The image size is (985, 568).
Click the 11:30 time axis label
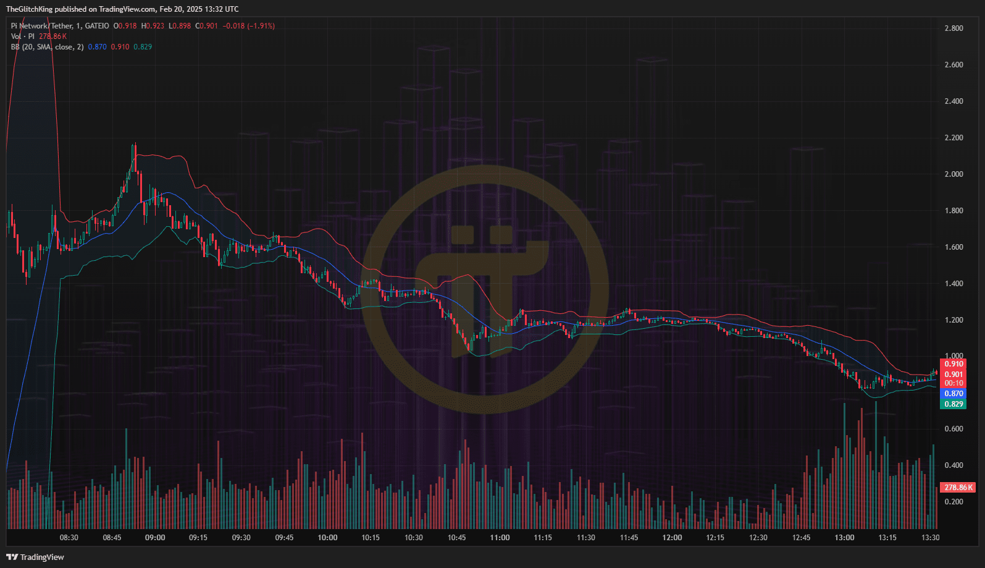point(586,538)
